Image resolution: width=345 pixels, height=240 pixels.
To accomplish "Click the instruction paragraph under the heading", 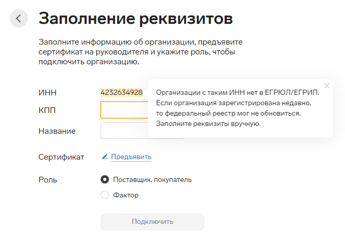I will click(x=141, y=52).
